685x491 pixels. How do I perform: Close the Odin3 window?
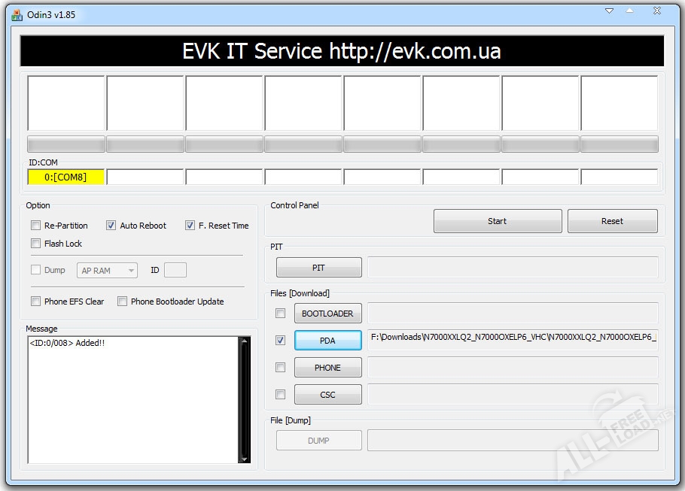[x=656, y=11]
